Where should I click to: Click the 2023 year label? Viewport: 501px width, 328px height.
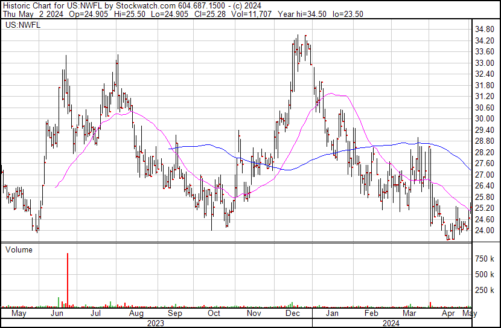[x=156, y=323]
